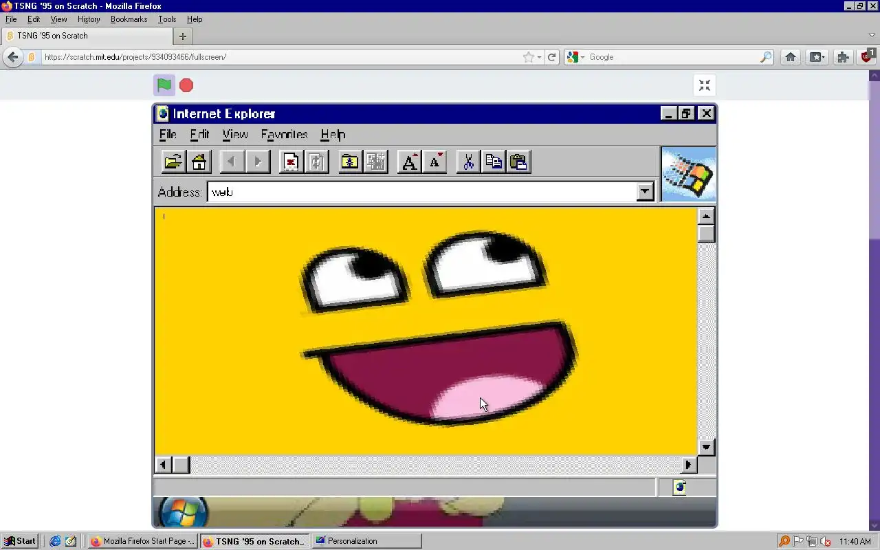
Task: Click the Start button on taskbar
Action: pos(20,541)
